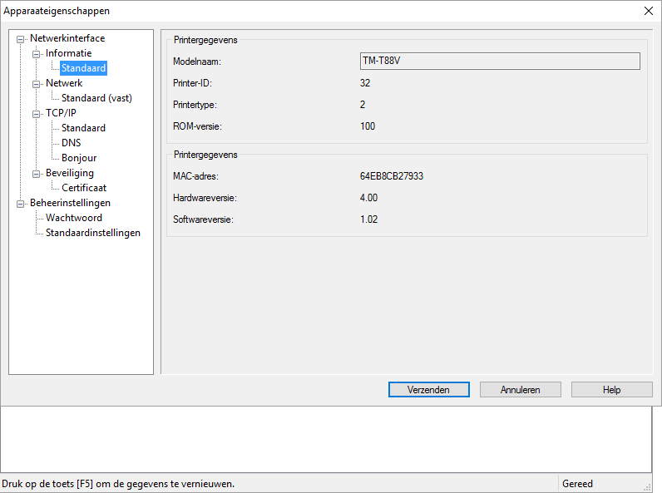
Task: Select Netwerkinterface in the tree
Action: click(67, 38)
